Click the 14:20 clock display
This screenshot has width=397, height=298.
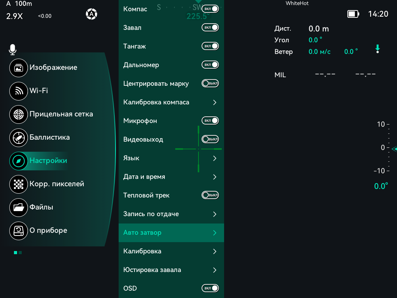coord(378,14)
